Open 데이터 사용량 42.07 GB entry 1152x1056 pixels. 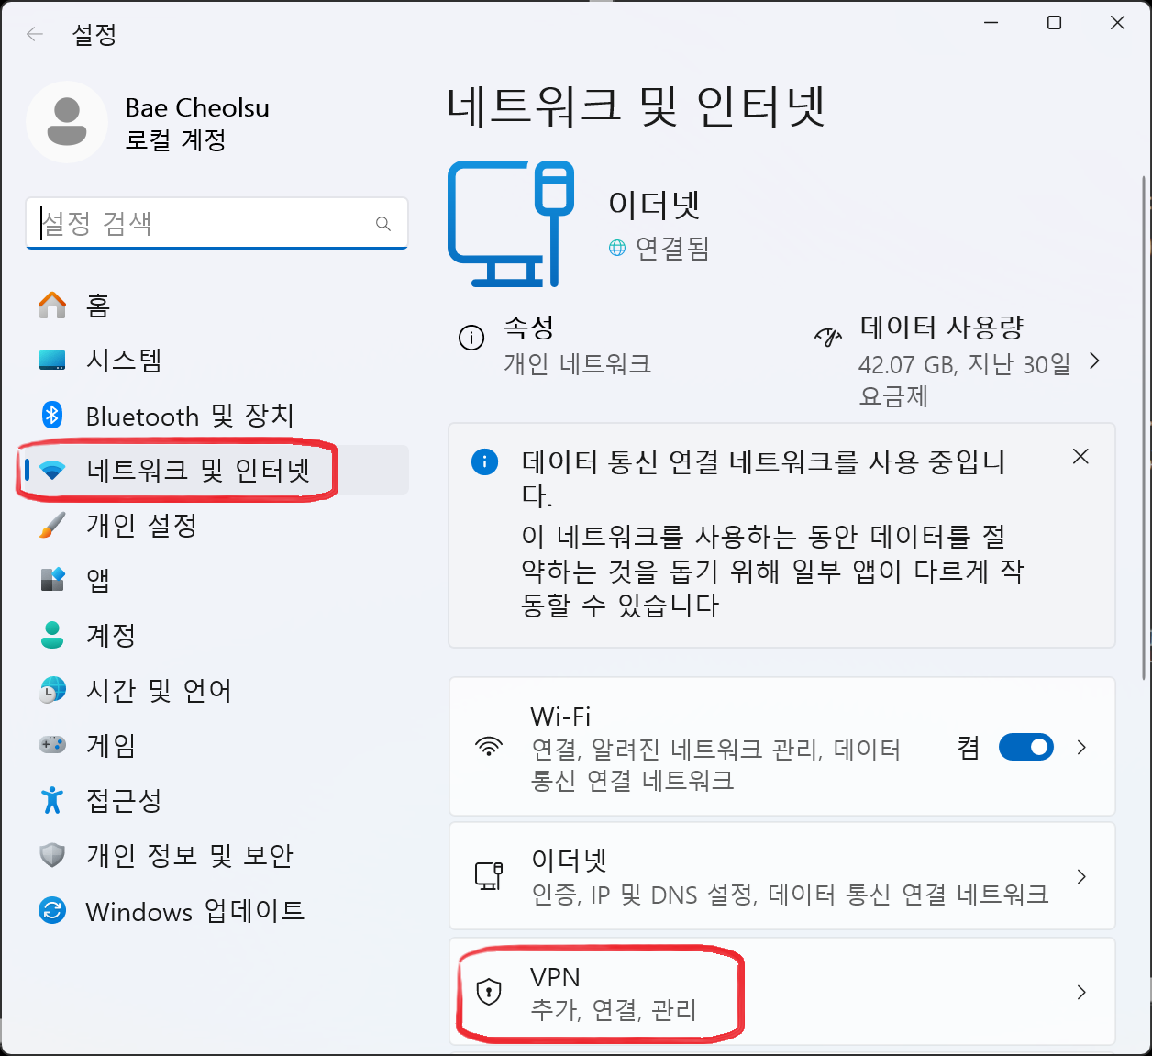point(959,361)
